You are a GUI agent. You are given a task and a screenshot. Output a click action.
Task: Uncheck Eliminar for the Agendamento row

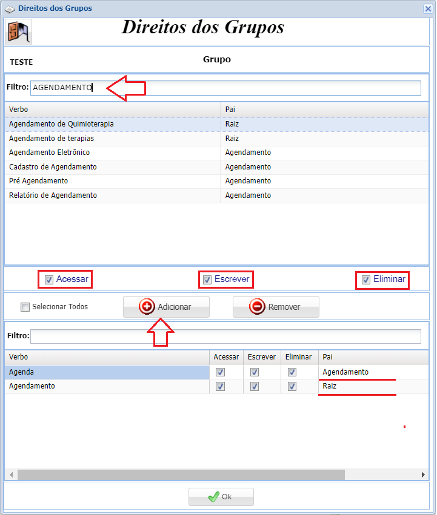[292, 387]
